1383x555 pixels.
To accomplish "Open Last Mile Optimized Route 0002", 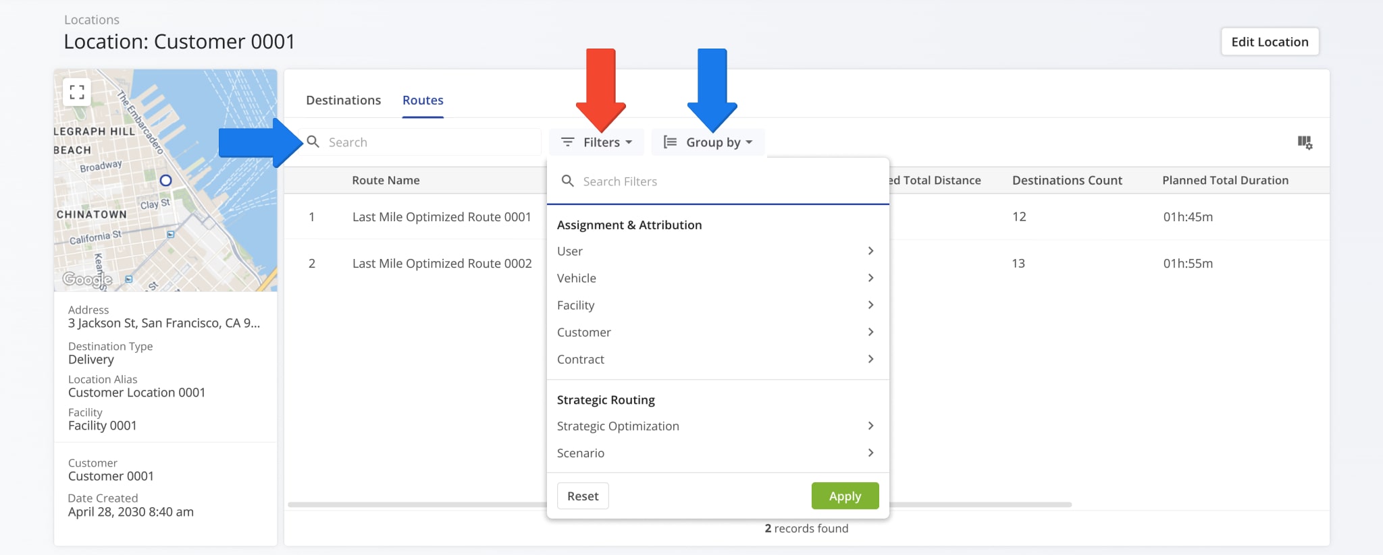I will tap(442, 263).
